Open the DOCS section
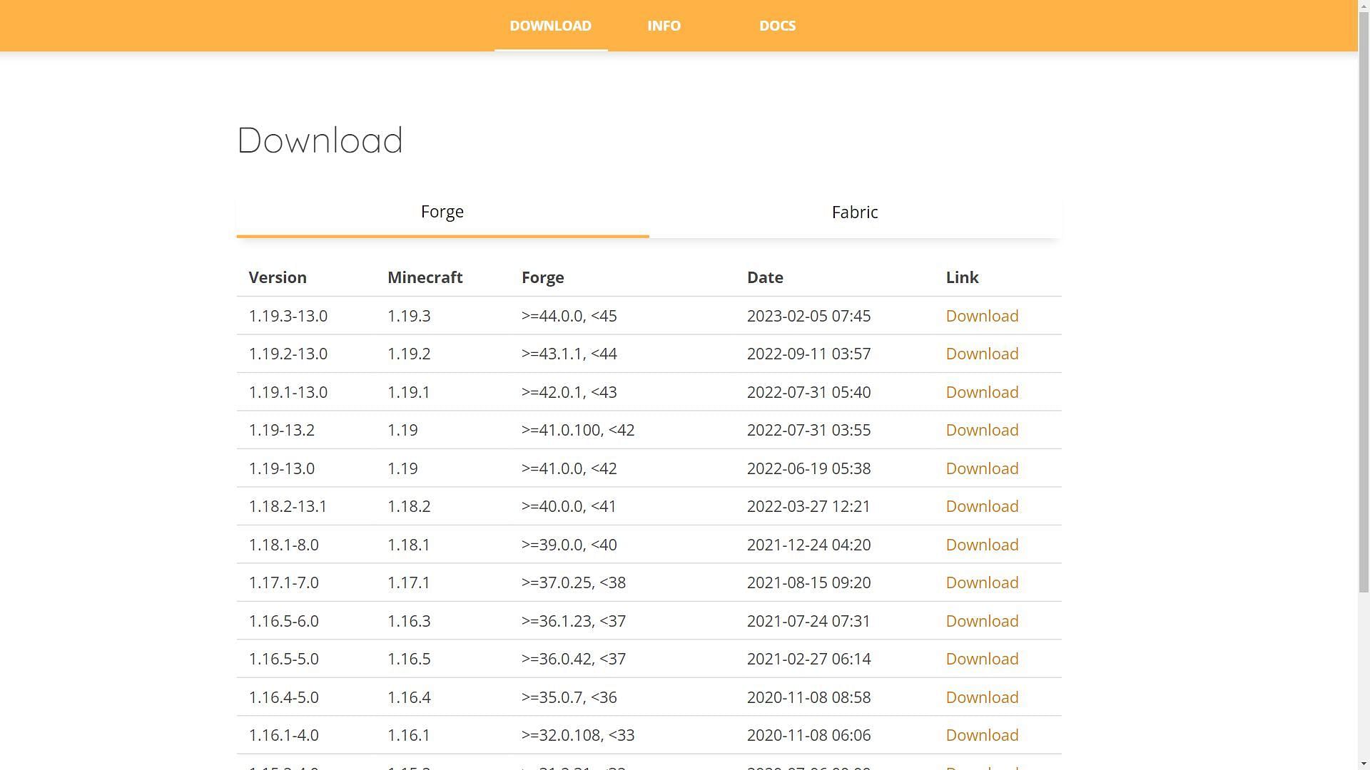The width and height of the screenshot is (1370, 770). 777,26
